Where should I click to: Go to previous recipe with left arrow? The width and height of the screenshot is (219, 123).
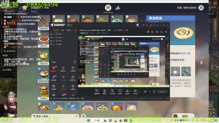24,63
